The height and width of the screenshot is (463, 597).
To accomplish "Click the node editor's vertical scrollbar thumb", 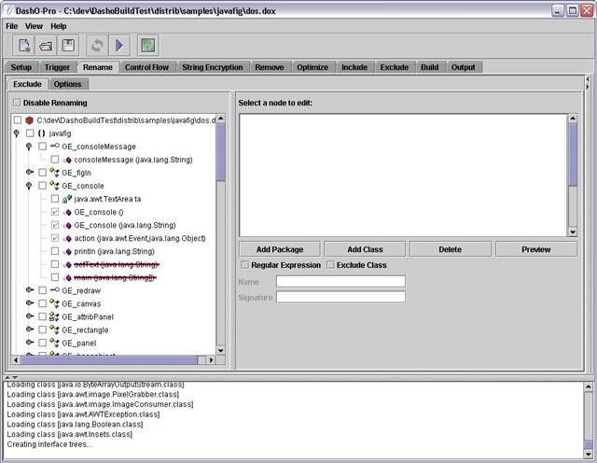I will pyautogui.click(x=572, y=155).
